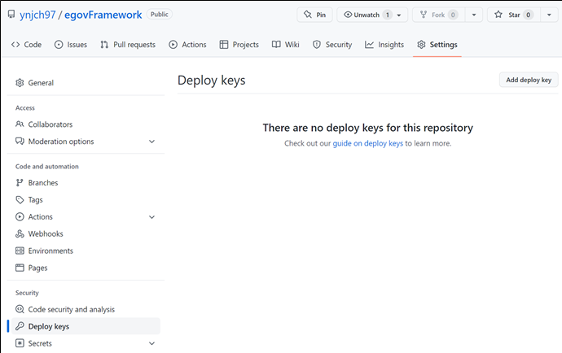Click the Pages browser icon
562x353 pixels.
[20, 268]
